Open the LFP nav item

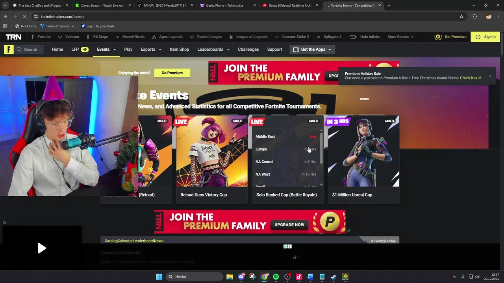pyautogui.click(x=80, y=50)
